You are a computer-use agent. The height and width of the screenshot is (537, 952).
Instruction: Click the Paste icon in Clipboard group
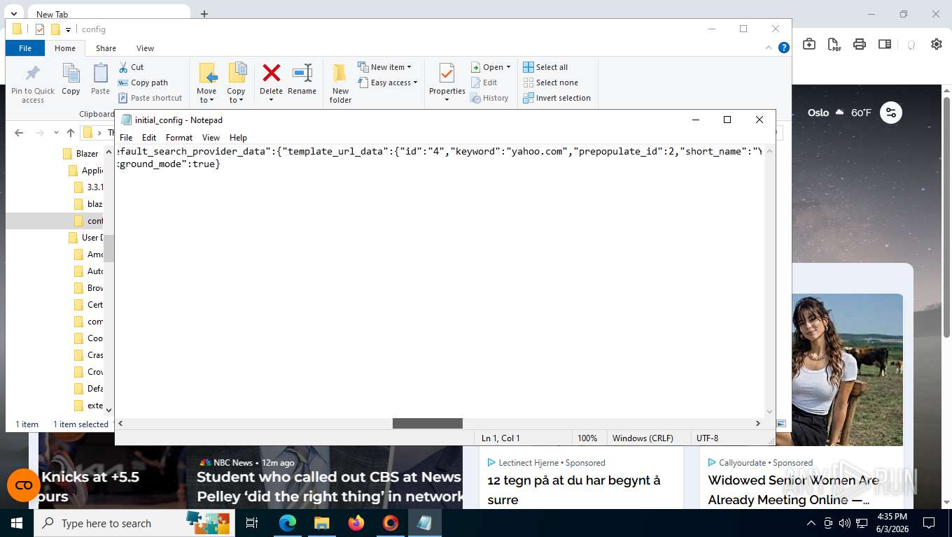point(100,73)
